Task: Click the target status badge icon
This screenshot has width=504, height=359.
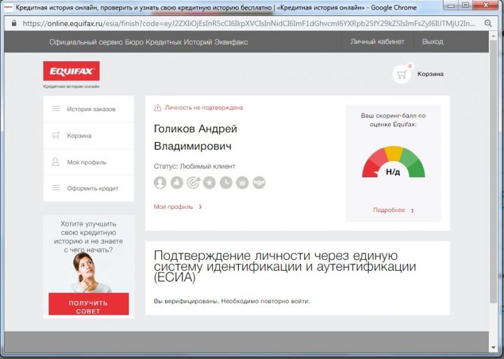Action: point(193,182)
